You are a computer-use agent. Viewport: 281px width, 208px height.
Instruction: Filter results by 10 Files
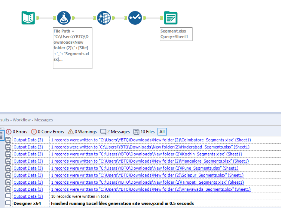coord(144,132)
